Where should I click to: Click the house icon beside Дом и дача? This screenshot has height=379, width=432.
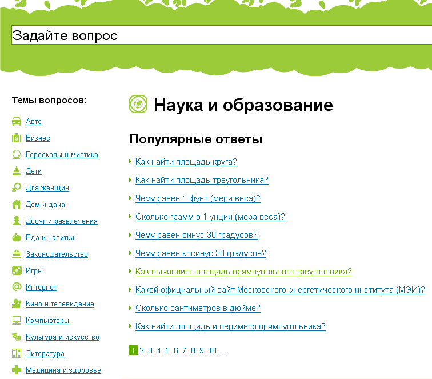coord(17,204)
